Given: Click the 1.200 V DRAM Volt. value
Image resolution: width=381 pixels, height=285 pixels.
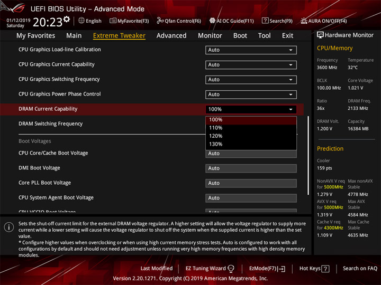Looking at the screenshot, I should click(324, 129).
